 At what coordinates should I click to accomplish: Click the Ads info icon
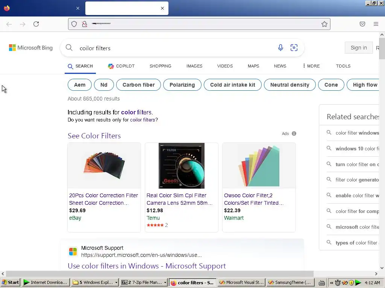pos(294,133)
